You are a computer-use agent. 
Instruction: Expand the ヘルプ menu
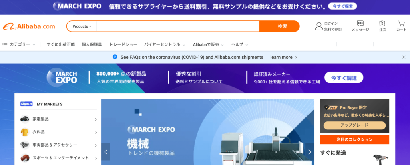pos(247,45)
